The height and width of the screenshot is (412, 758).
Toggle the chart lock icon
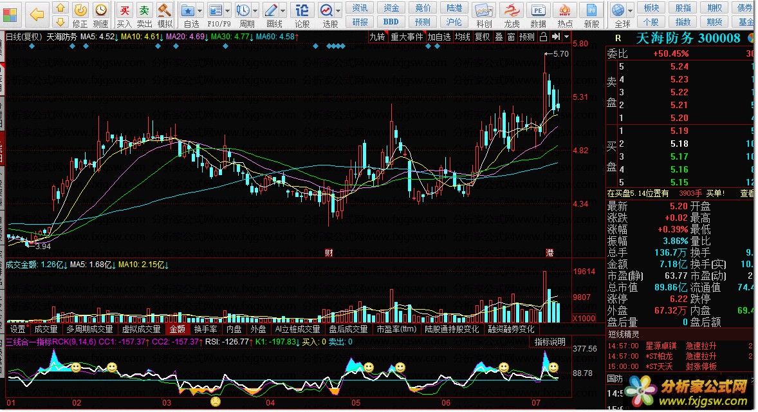point(543,37)
